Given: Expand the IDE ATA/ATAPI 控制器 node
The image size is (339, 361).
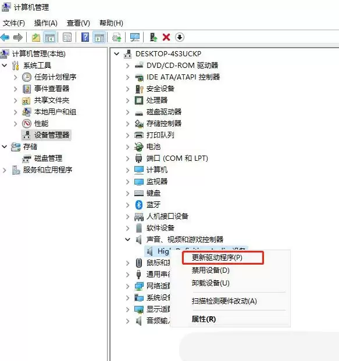Looking at the screenshot, I should pos(127,77).
